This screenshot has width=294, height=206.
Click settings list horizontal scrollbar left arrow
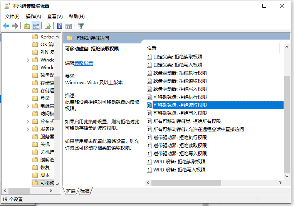pyautogui.click(x=148, y=183)
